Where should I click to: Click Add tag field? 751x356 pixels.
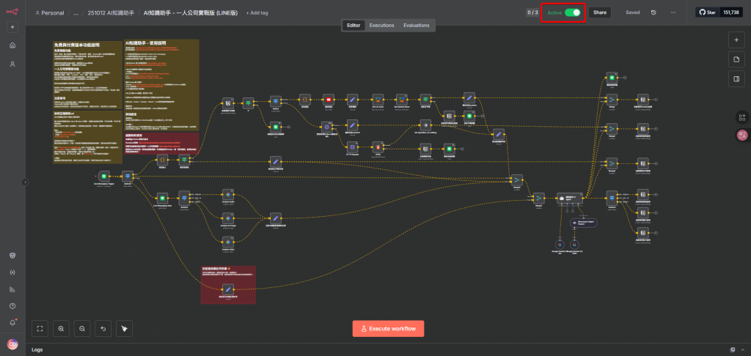[x=257, y=13]
